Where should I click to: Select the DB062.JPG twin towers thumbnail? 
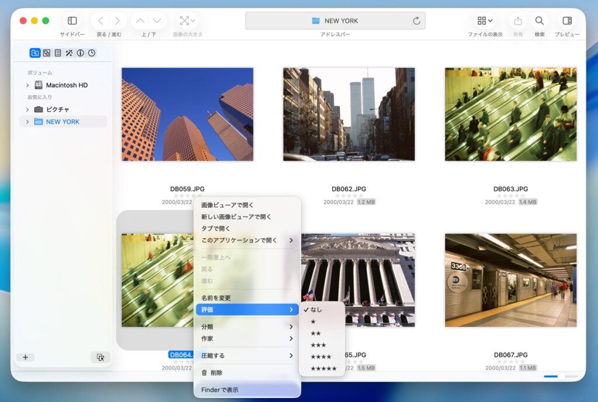349,114
